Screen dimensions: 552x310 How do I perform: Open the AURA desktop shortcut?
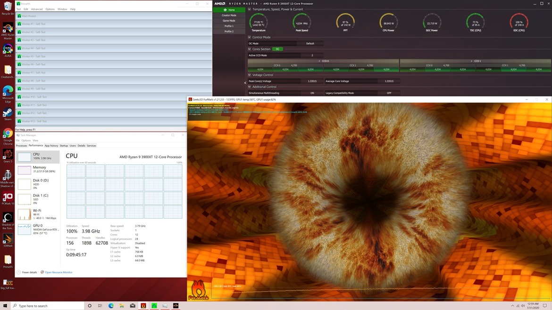tap(8, 50)
